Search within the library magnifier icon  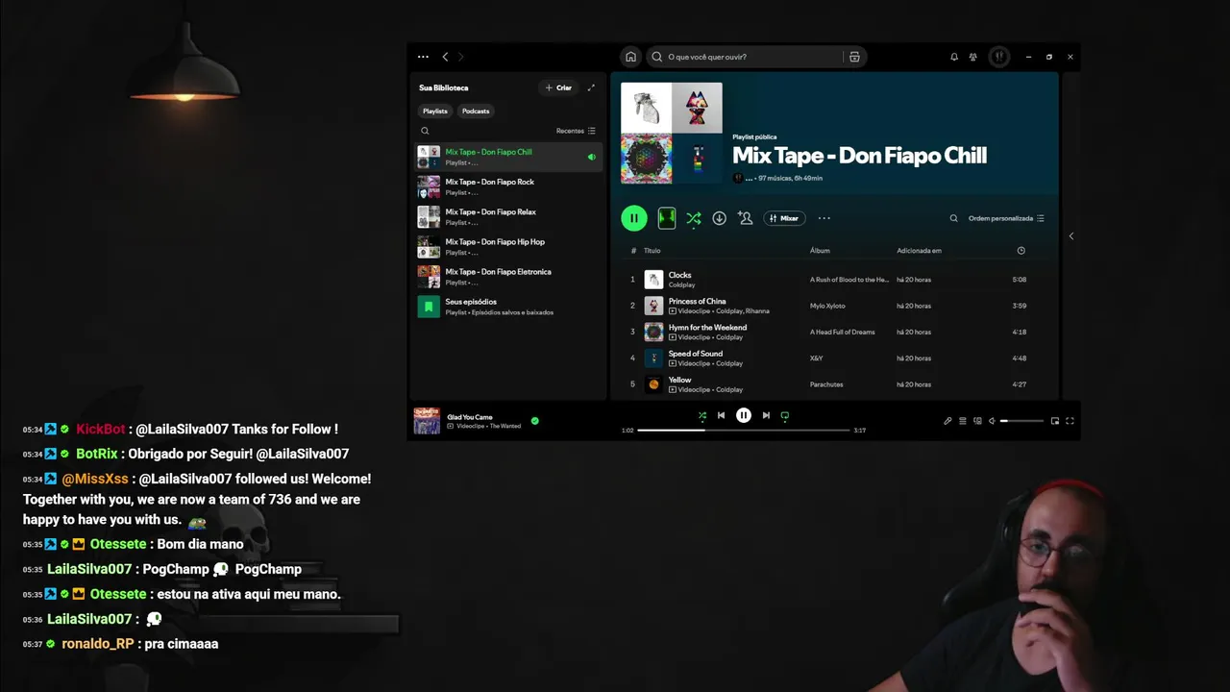425,131
